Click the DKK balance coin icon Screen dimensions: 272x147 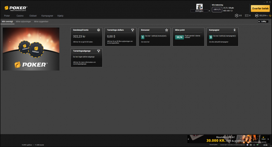(256, 16)
